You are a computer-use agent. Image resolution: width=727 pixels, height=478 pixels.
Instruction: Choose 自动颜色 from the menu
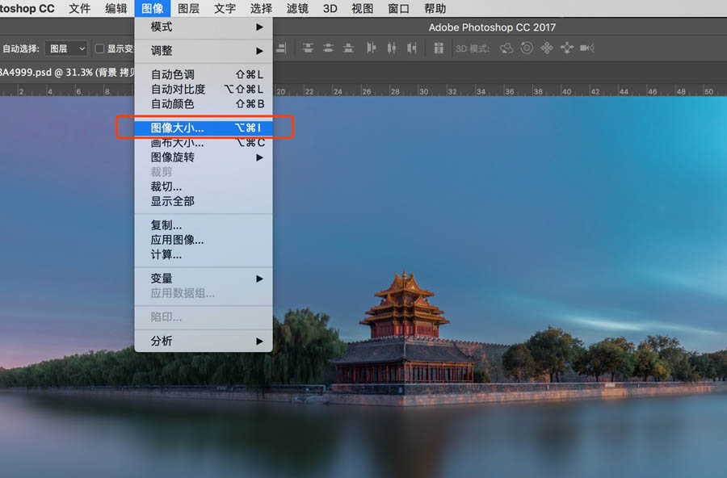pyautogui.click(x=204, y=104)
